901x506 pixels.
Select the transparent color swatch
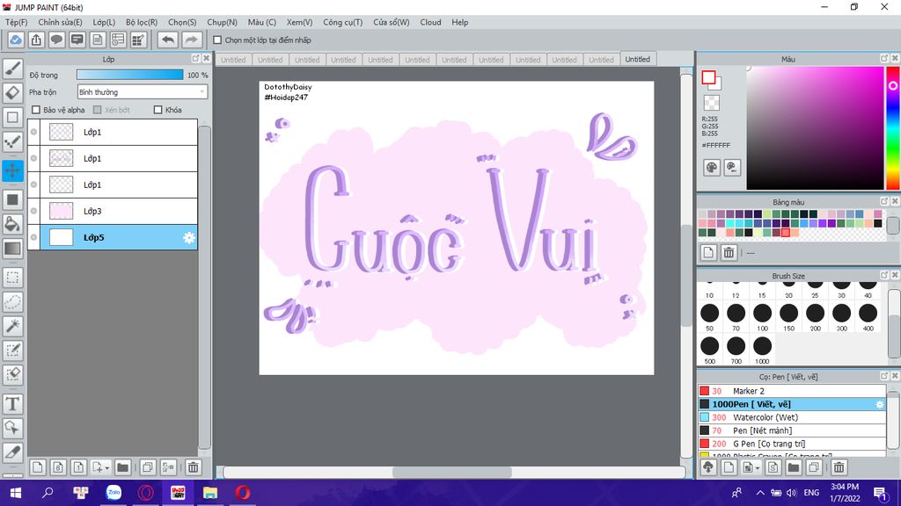[x=711, y=103]
